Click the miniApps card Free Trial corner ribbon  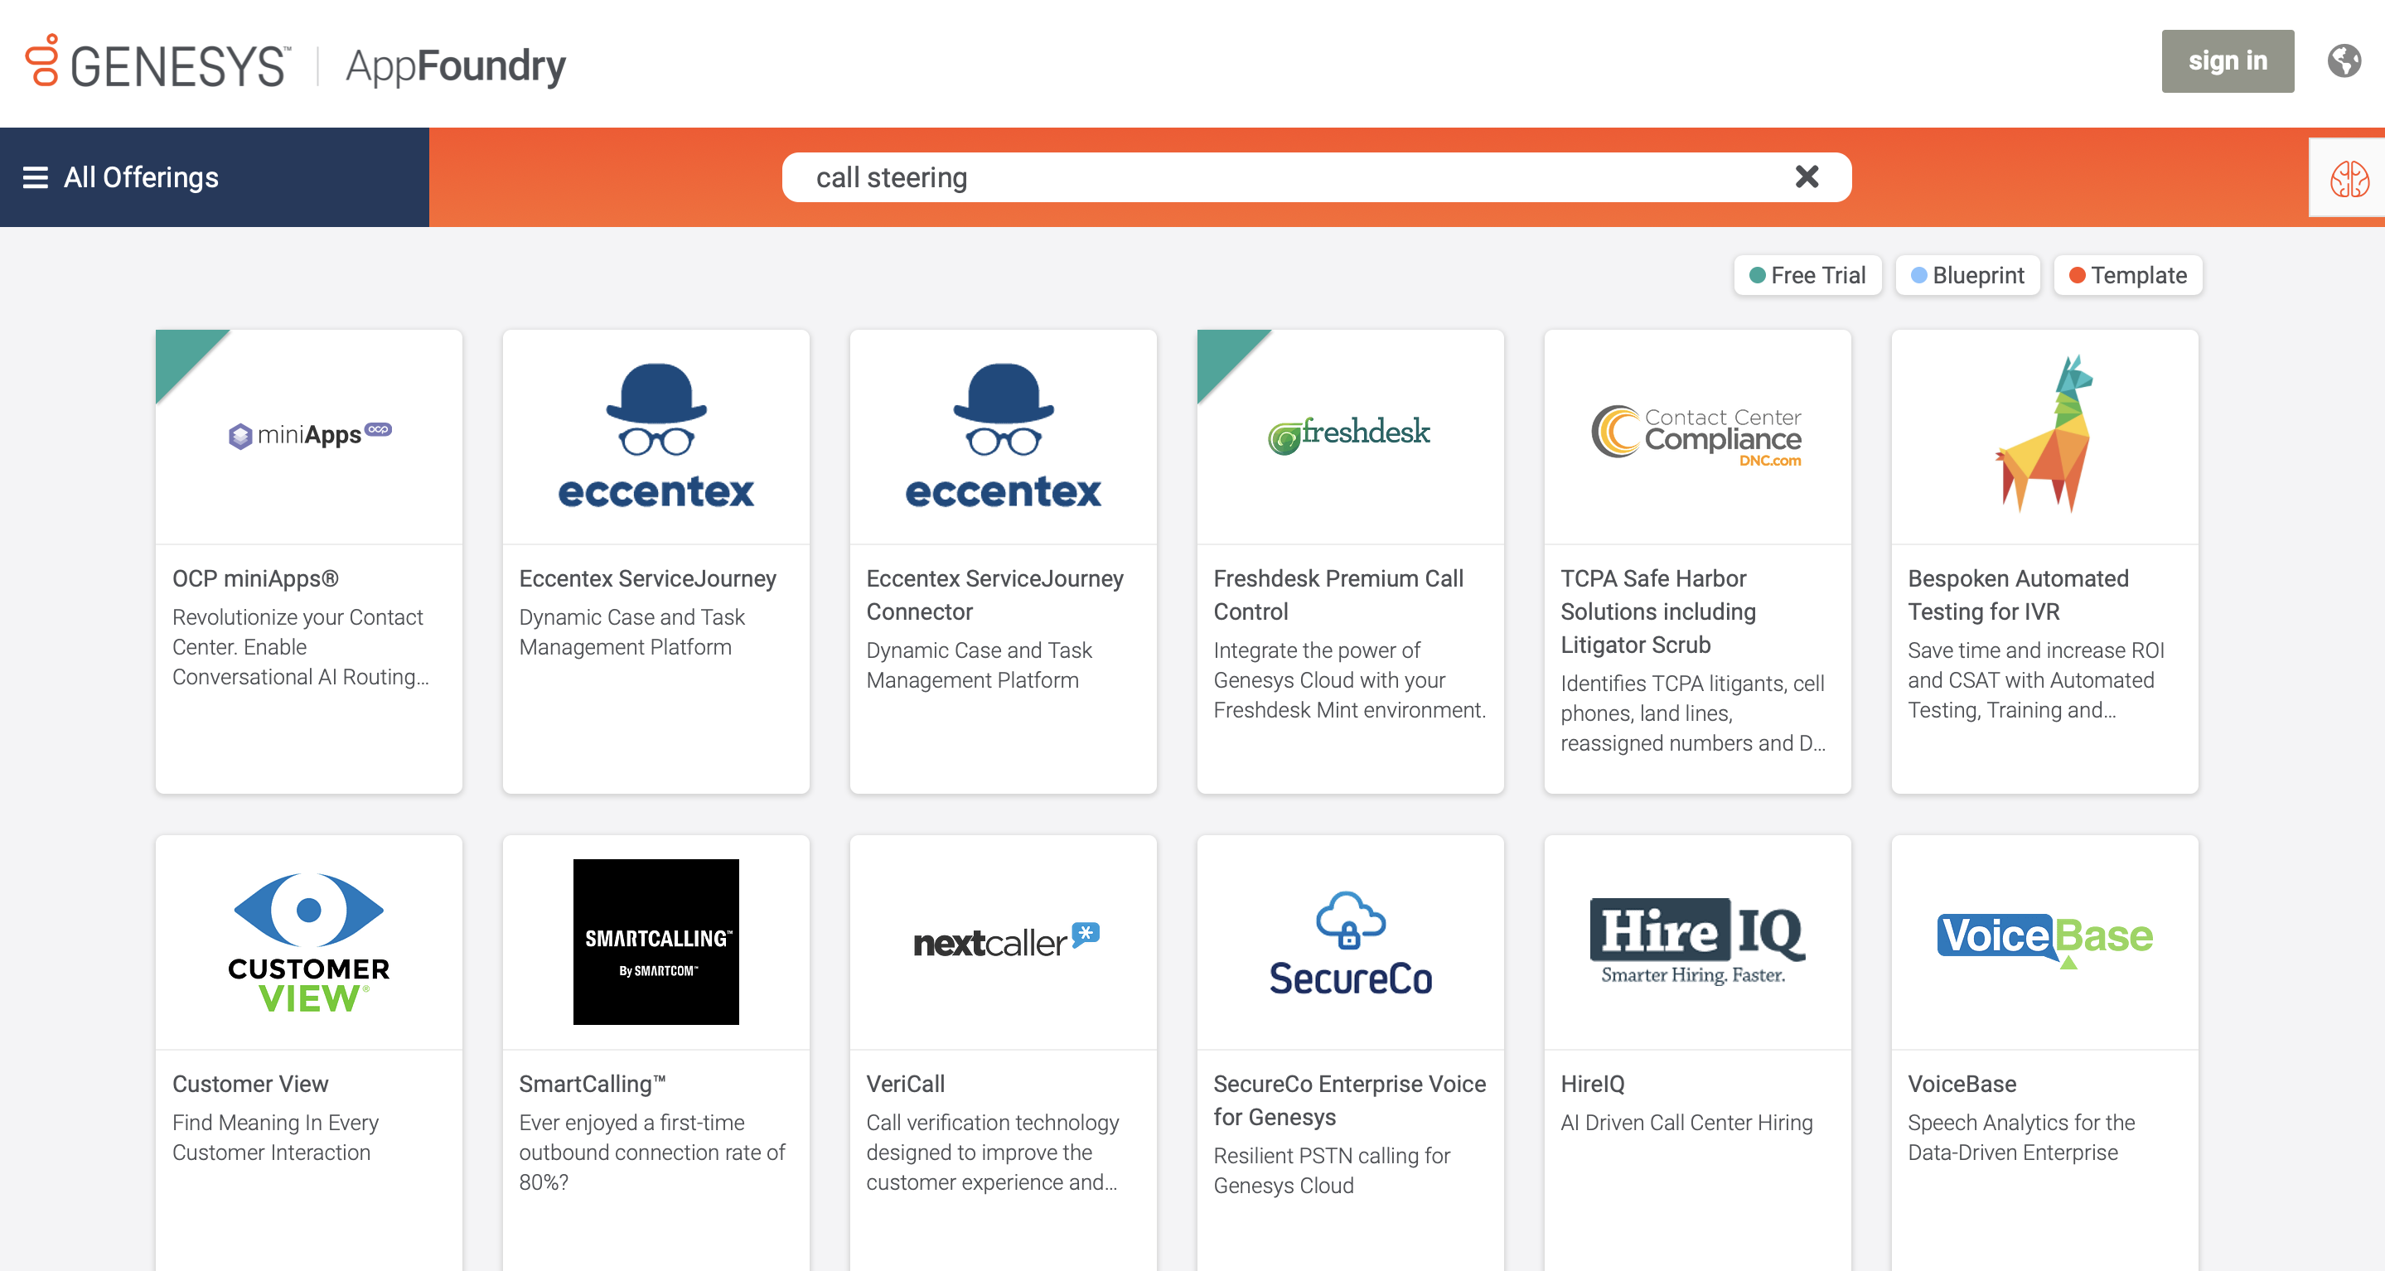[182, 356]
